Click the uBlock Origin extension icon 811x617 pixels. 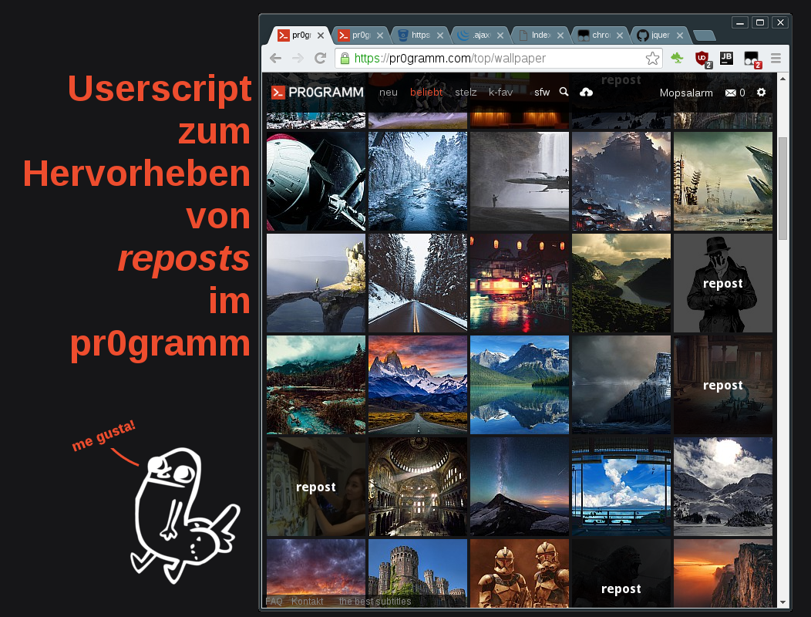pyautogui.click(x=702, y=59)
